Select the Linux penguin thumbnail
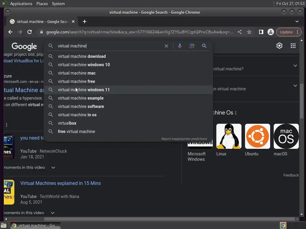Image resolution: width=306 pixels, height=229 pixels. pyautogui.click(x=229, y=136)
